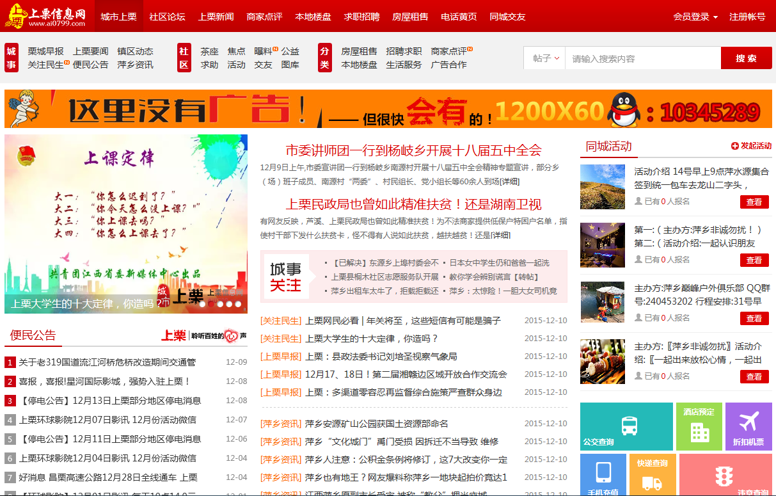The image size is (776, 496).
Task: Open the 帖子 search type dropdown
Action: click(546, 58)
